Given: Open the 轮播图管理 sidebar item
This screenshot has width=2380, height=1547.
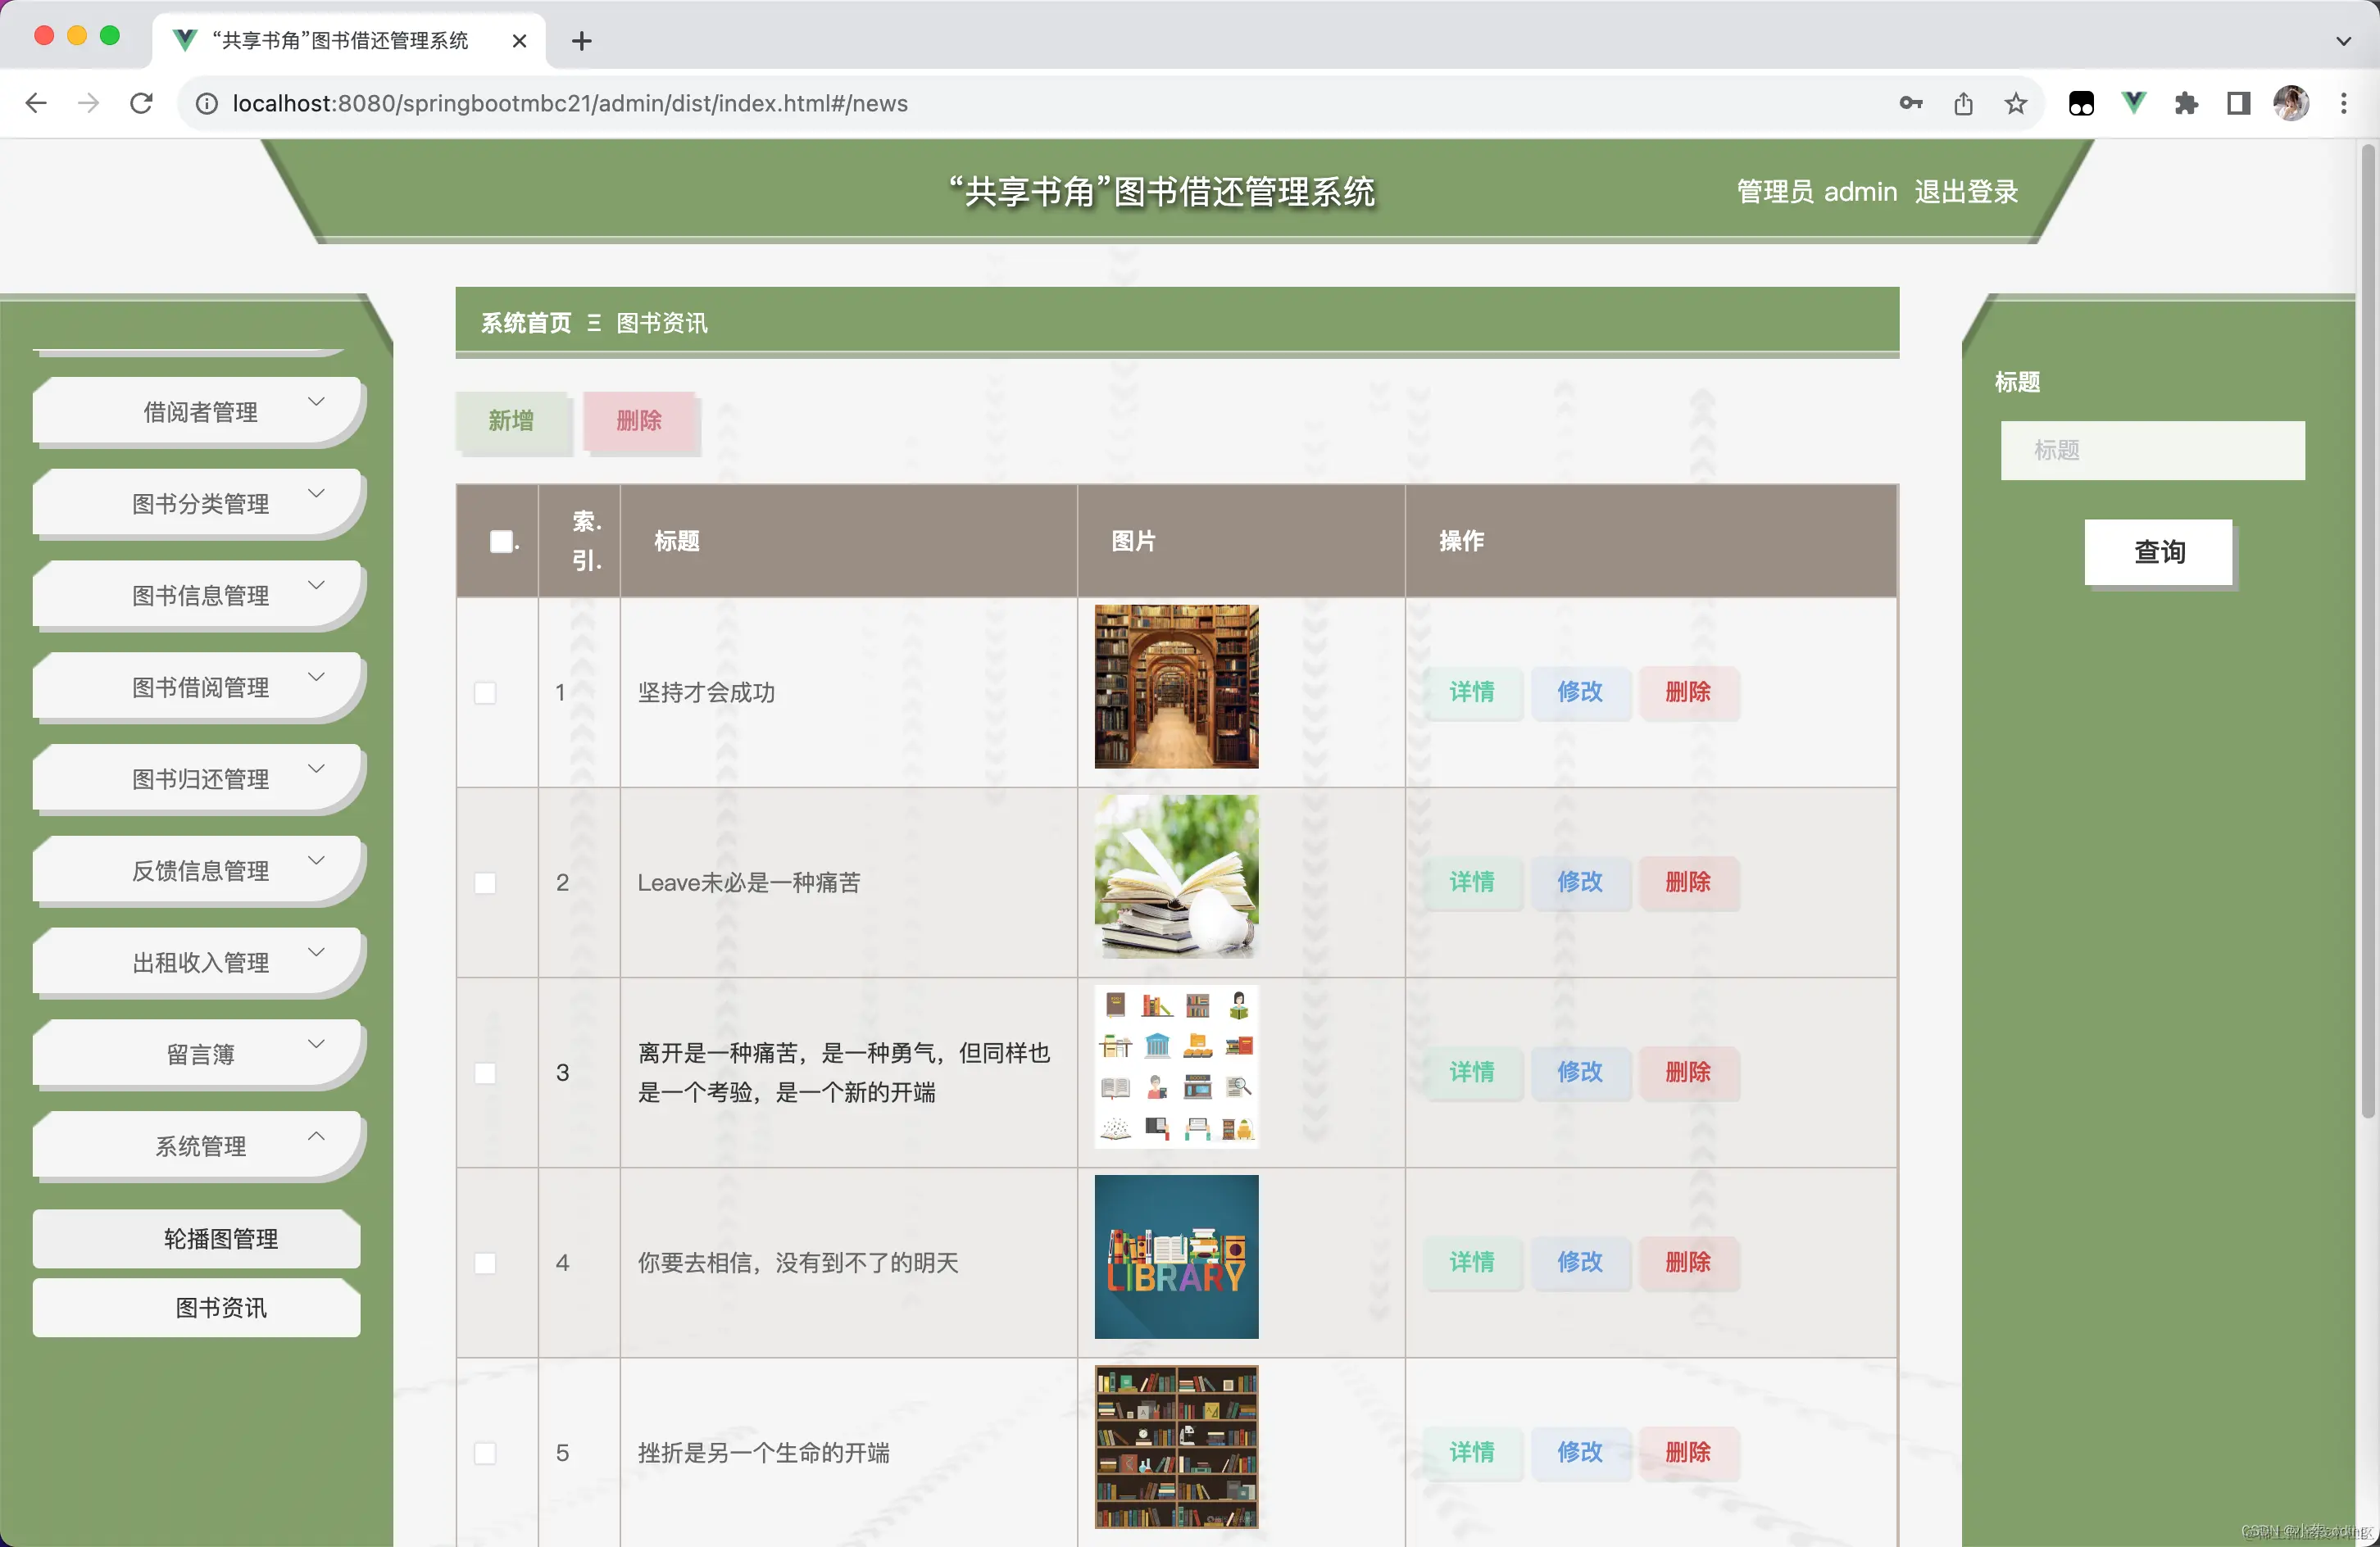Looking at the screenshot, I should point(196,1238).
